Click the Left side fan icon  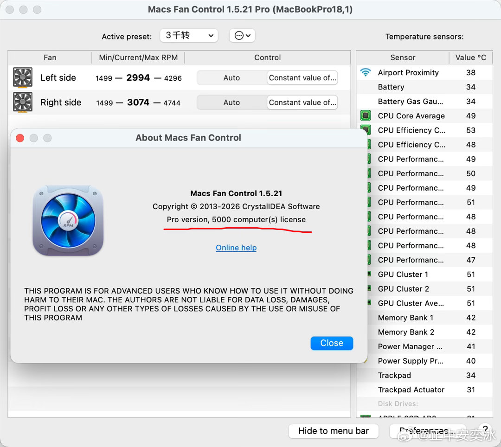(23, 77)
